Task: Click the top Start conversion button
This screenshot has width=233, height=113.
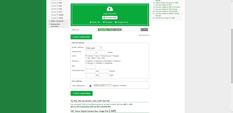Action: [x=81, y=37]
